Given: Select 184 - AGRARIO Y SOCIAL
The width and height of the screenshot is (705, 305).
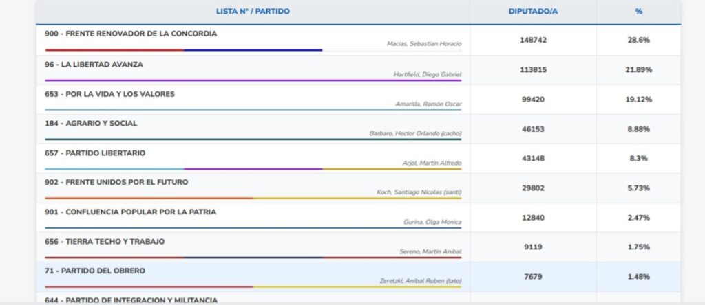Looking at the screenshot, I should 91,124.
